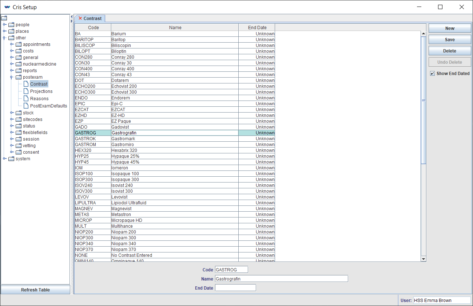Click the people folder icon

click(x=11, y=25)
